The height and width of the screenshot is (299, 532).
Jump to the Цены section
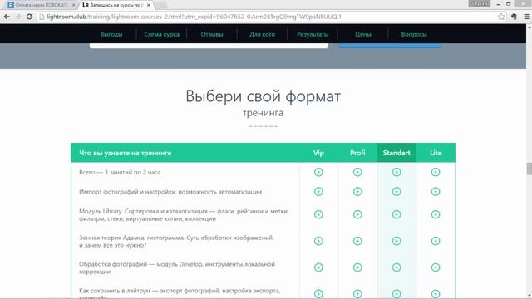363,34
